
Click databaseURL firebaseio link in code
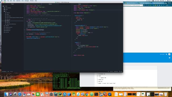(x=48, y=26)
